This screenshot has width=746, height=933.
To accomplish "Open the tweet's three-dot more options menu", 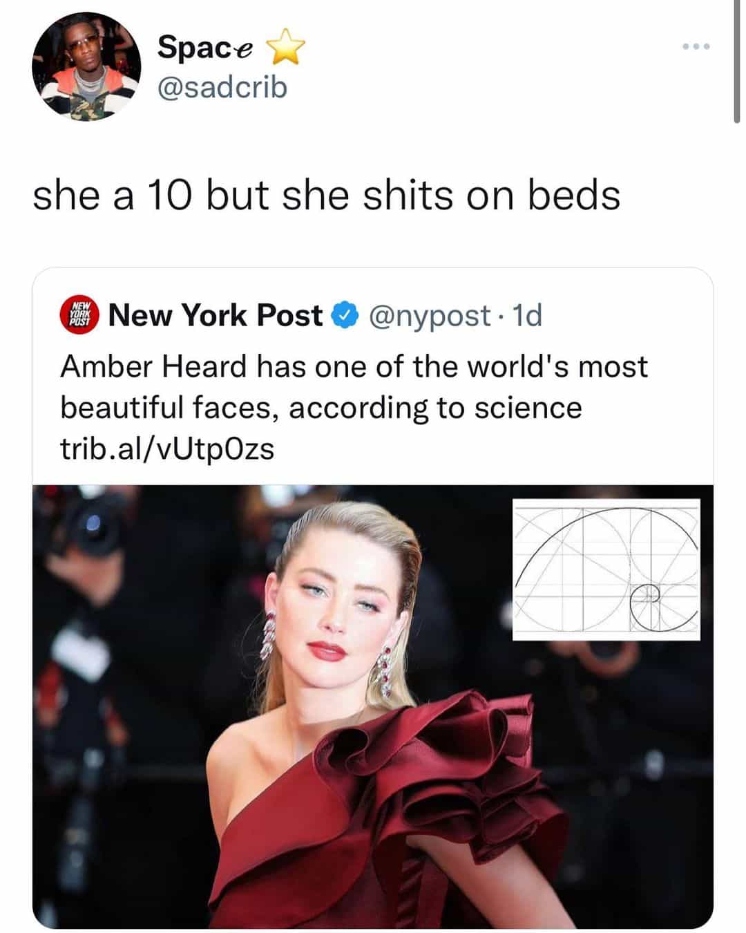I will point(695,47).
